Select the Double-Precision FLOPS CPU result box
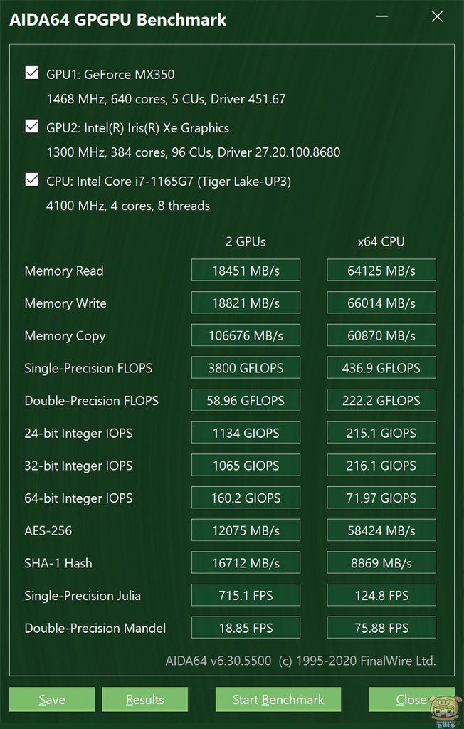The height and width of the screenshot is (729, 464). (x=381, y=401)
